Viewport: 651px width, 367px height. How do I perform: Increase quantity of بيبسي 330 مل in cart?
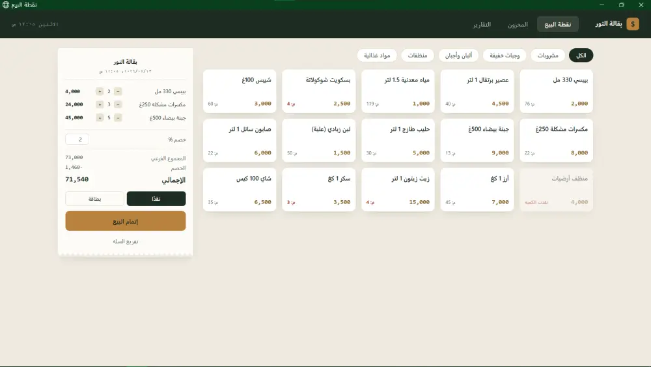pos(100,91)
